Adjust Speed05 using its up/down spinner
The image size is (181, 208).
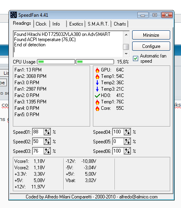pos(127,141)
